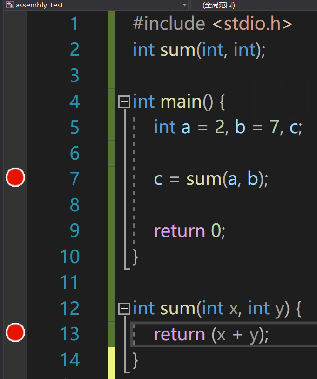The width and height of the screenshot is (317, 379).
Task: Click line number 9
Action: (74, 230)
